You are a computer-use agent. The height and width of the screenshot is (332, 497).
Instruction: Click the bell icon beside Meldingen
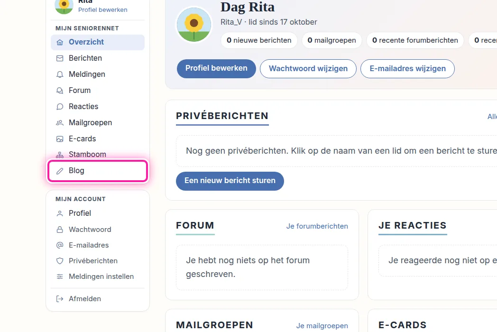(60, 74)
